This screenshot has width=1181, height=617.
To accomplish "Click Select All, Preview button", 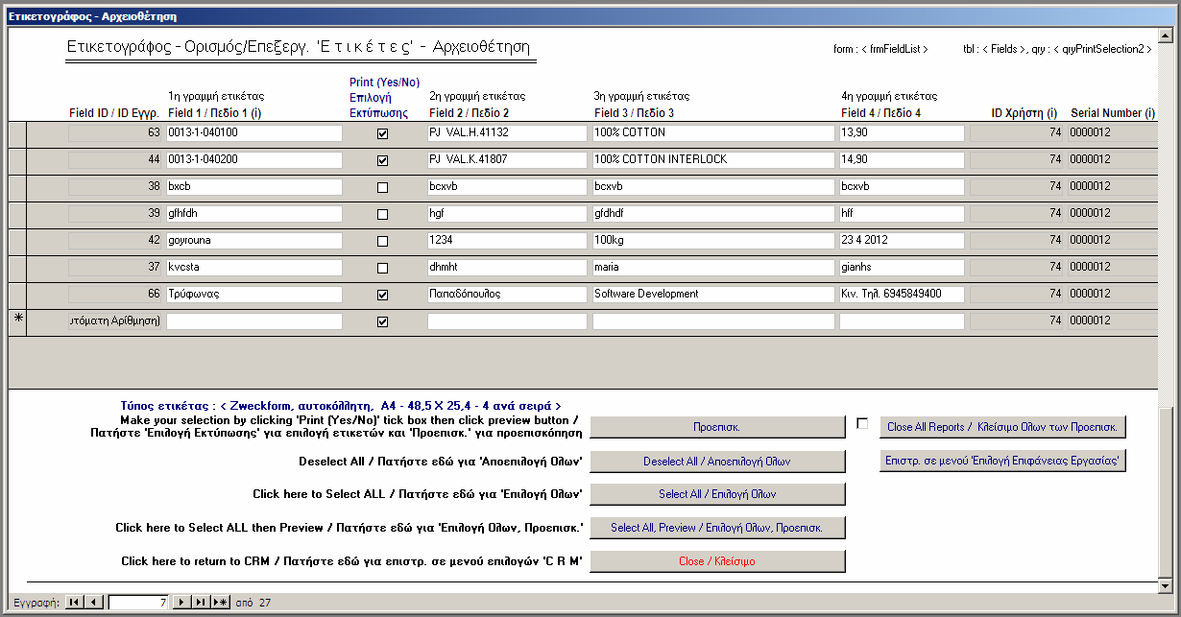I will click(x=717, y=528).
